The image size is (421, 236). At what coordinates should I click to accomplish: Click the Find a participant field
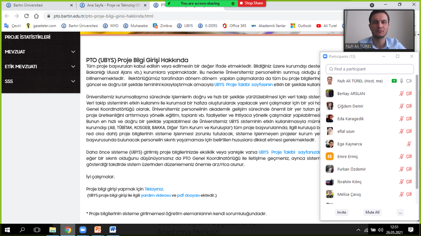pyautogui.click(x=370, y=69)
